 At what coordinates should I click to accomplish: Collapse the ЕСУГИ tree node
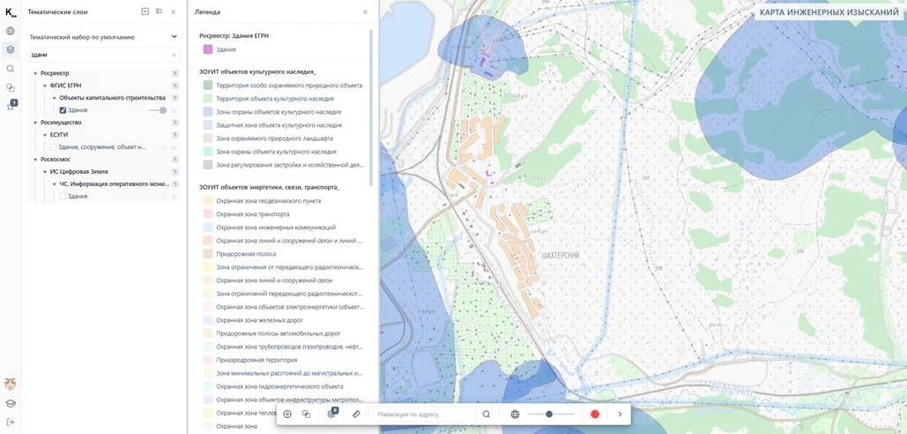45,135
